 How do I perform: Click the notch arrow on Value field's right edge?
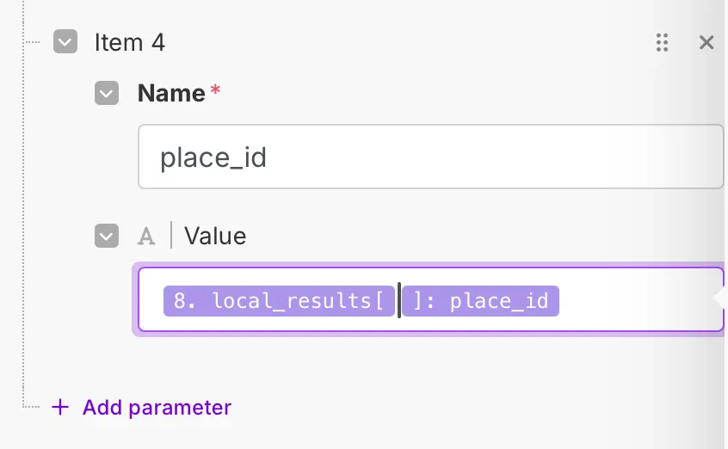click(x=719, y=298)
